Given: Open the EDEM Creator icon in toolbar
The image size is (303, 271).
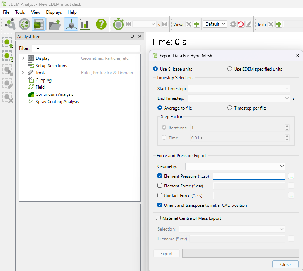Looking at the screenshot, I should tap(10, 24).
